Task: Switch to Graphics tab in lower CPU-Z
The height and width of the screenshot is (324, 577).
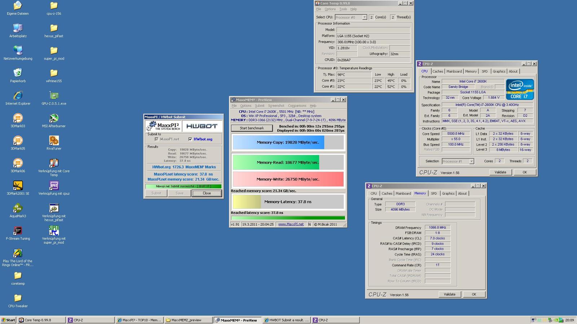Action: (448, 194)
